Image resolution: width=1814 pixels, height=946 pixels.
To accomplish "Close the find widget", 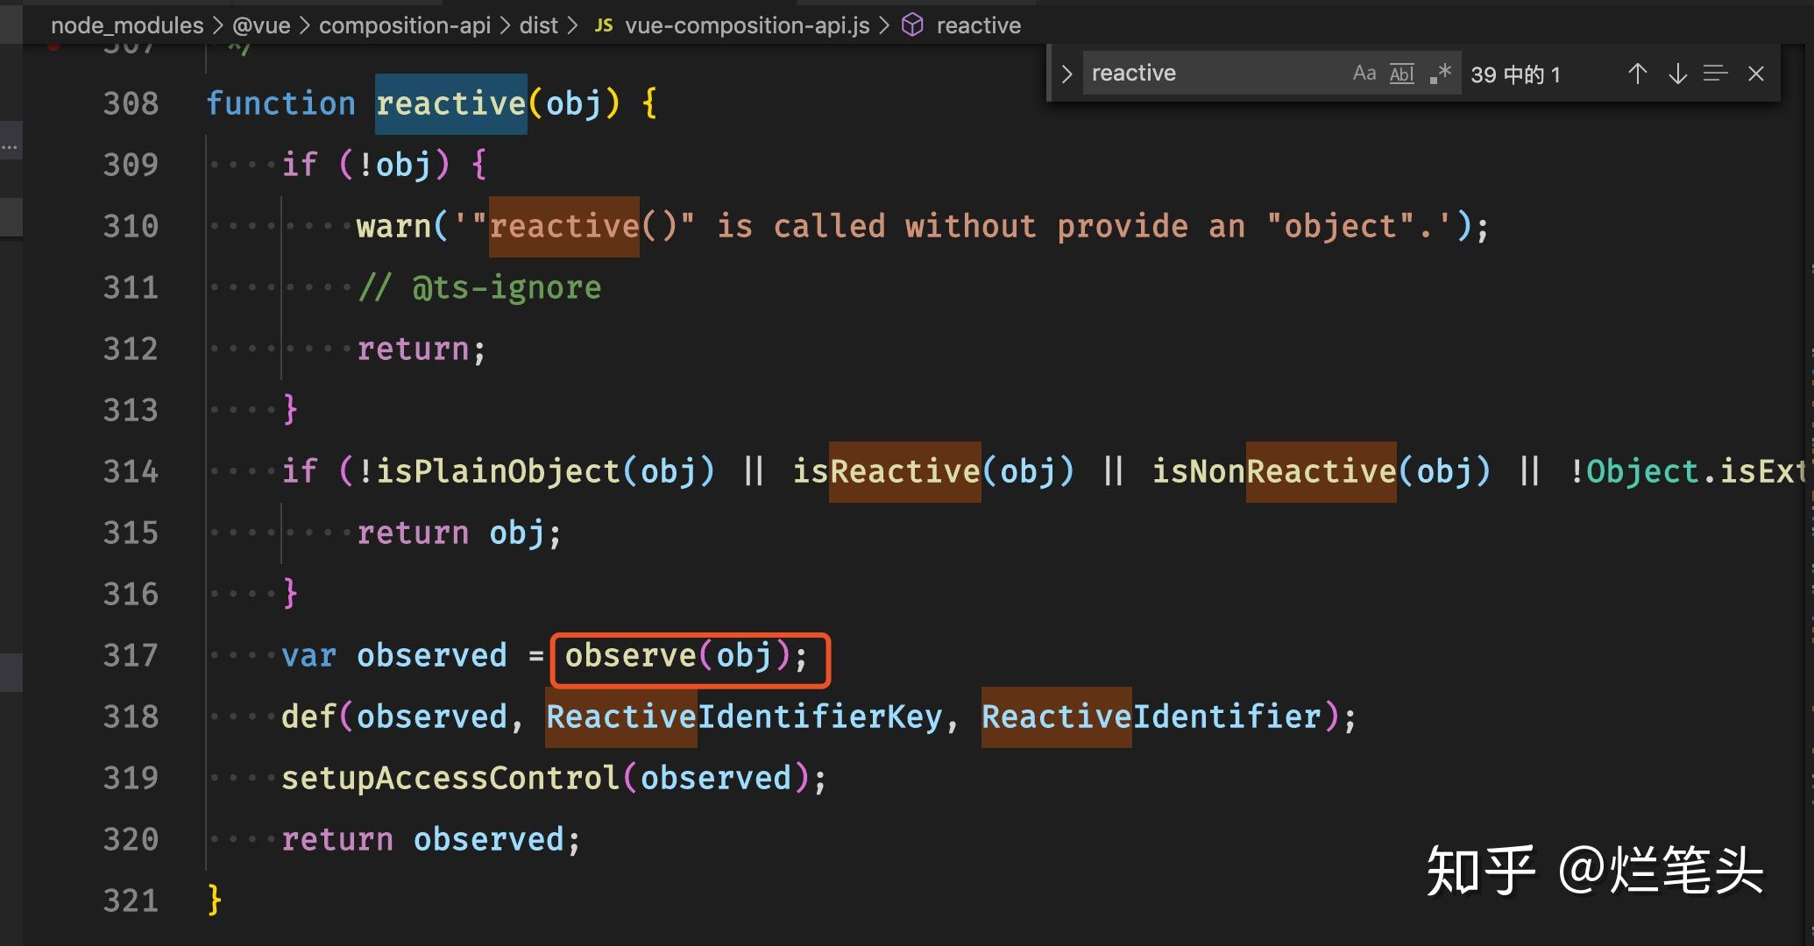I will 1755,74.
